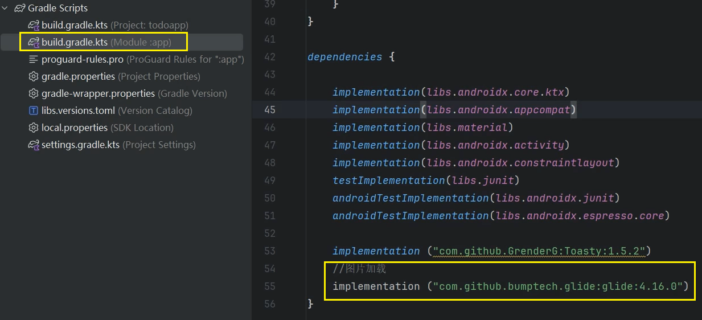Click line number 42 in gutter
The height and width of the screenshot is (320, 702).
click(x=269, y=57)
